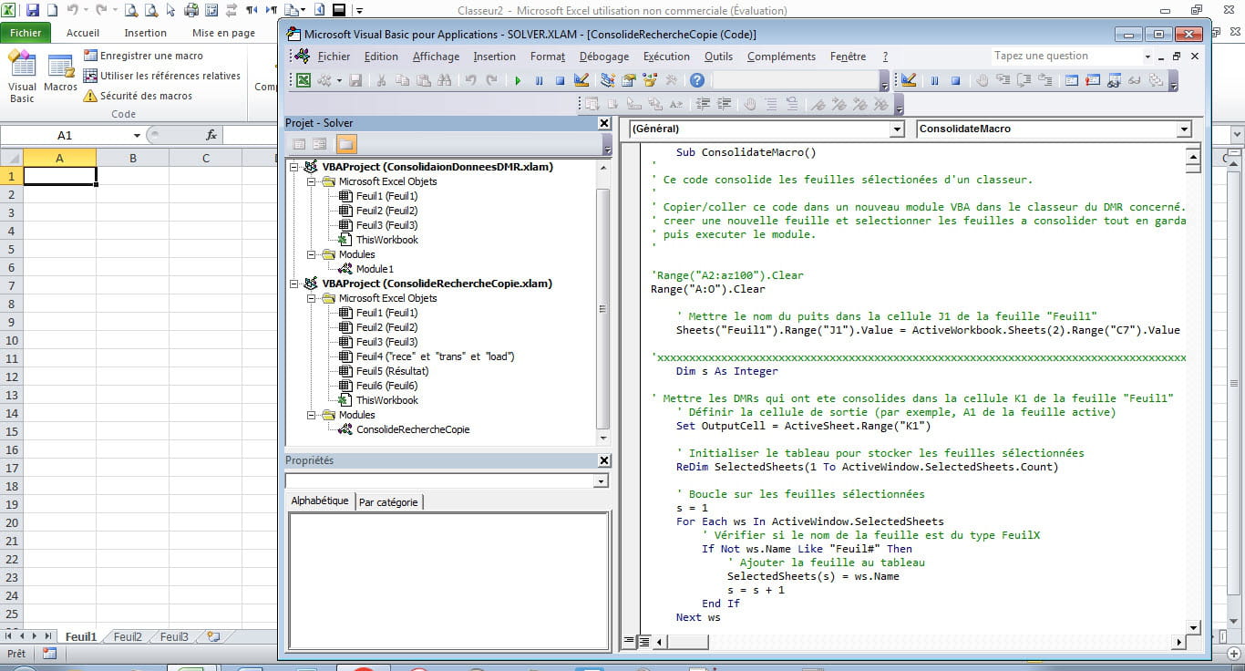Collapse the VBAProject (ConsolidaionDonneesDMR.xlam) node
1245x671 pixels.
click(294, 167)
